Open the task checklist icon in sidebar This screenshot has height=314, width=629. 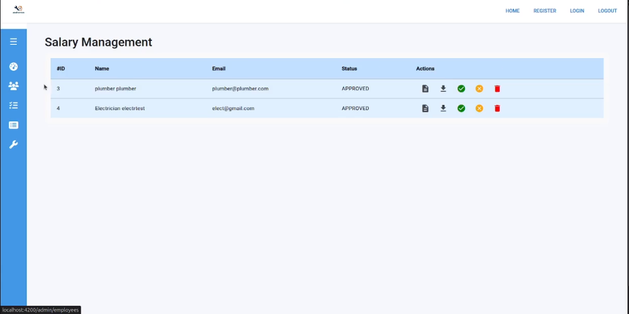coord(13,105)
